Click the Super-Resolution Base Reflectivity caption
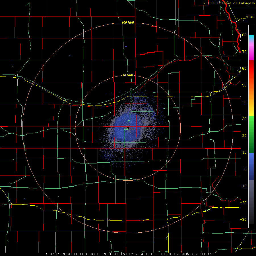The image size is (256, 256). [129, 254]
